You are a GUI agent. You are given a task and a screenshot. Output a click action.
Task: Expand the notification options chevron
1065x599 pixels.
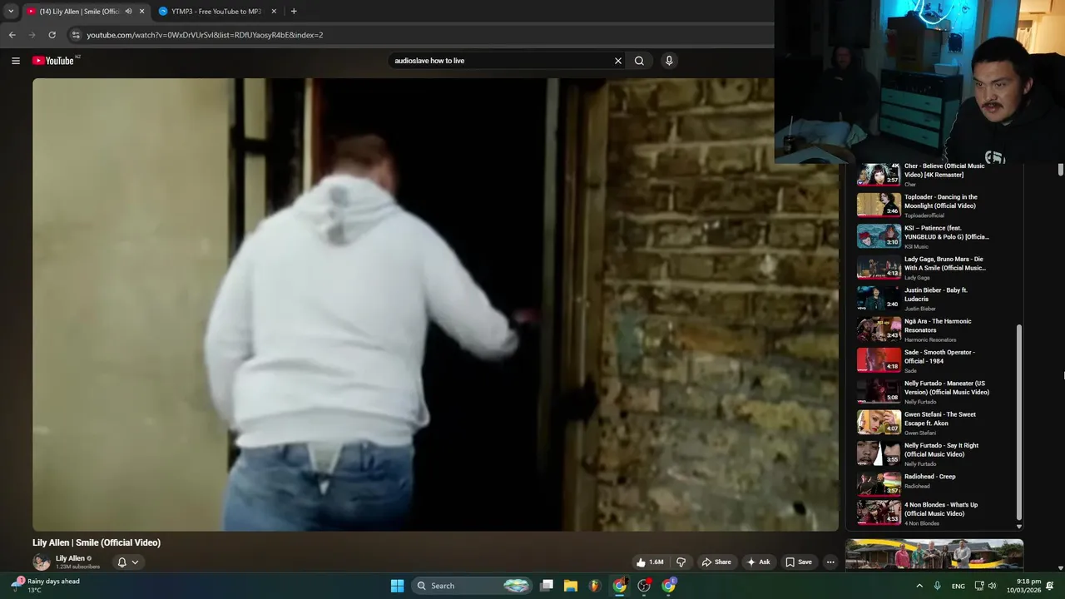point(135,562)
